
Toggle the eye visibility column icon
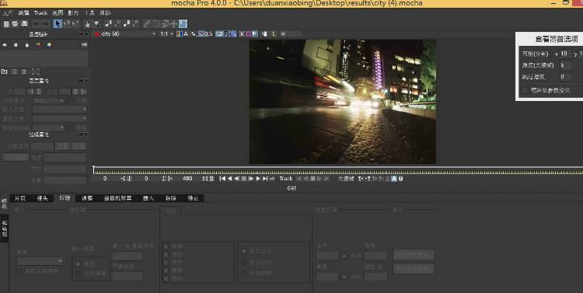tap(5, 45)
